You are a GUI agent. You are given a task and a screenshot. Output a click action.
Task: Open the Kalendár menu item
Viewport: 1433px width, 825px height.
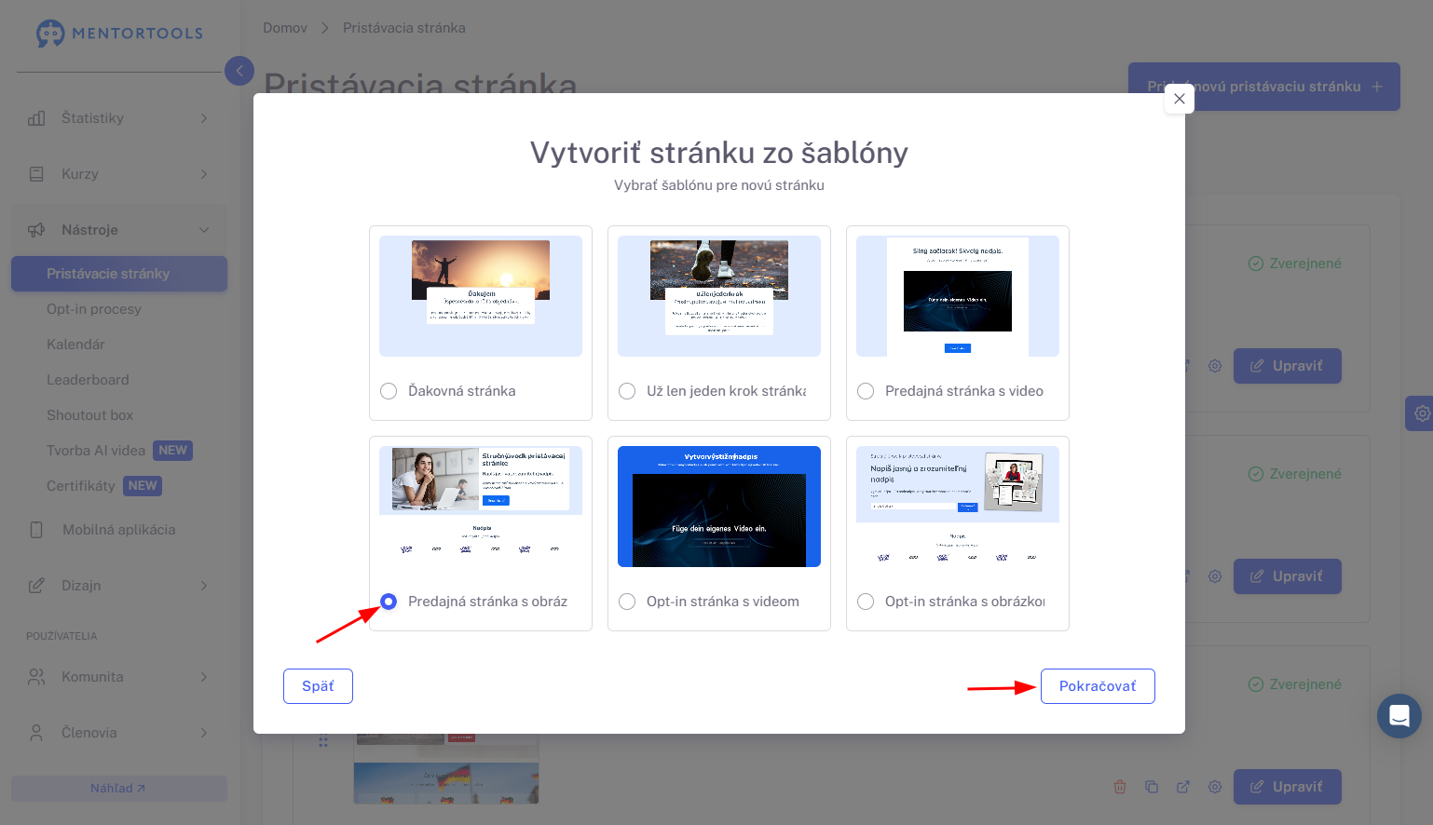[75, 345]
